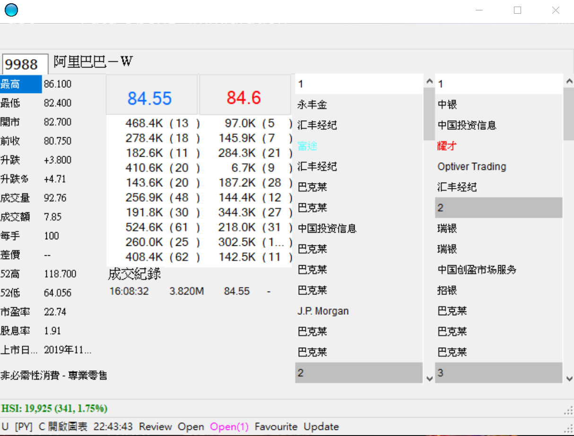The image size is (574, 436).
Task: Click the 前收 value 80.750
Action: [x=58, y=141]
